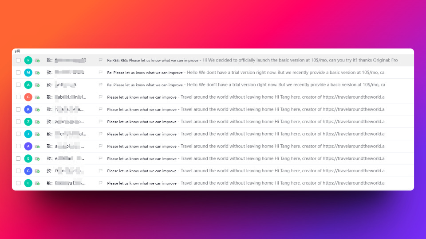Flag the email in the green A avatar row

click(101, 85)
